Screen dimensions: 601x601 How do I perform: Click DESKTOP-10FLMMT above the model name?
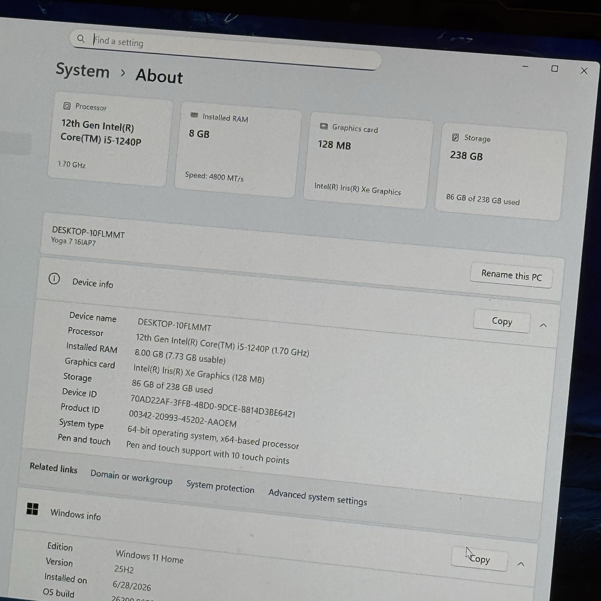[x=88, y=232]
